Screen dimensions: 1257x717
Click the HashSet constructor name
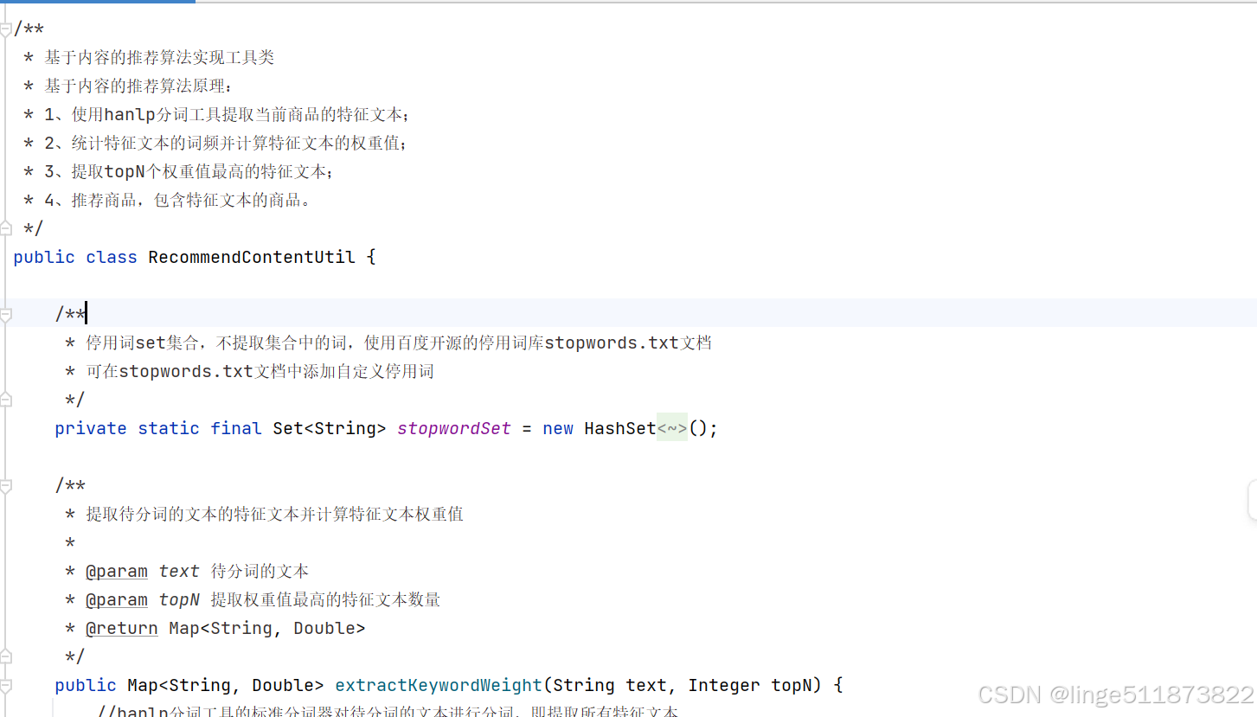(x=620, y=428)
